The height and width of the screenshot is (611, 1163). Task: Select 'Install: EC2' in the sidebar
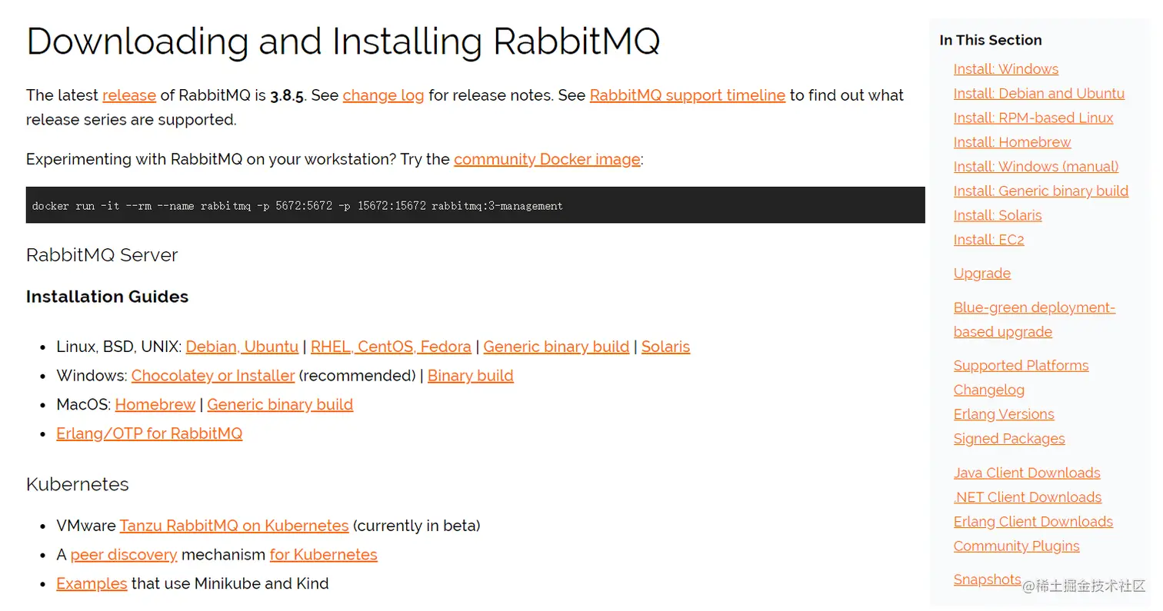[x=989, y=240]
